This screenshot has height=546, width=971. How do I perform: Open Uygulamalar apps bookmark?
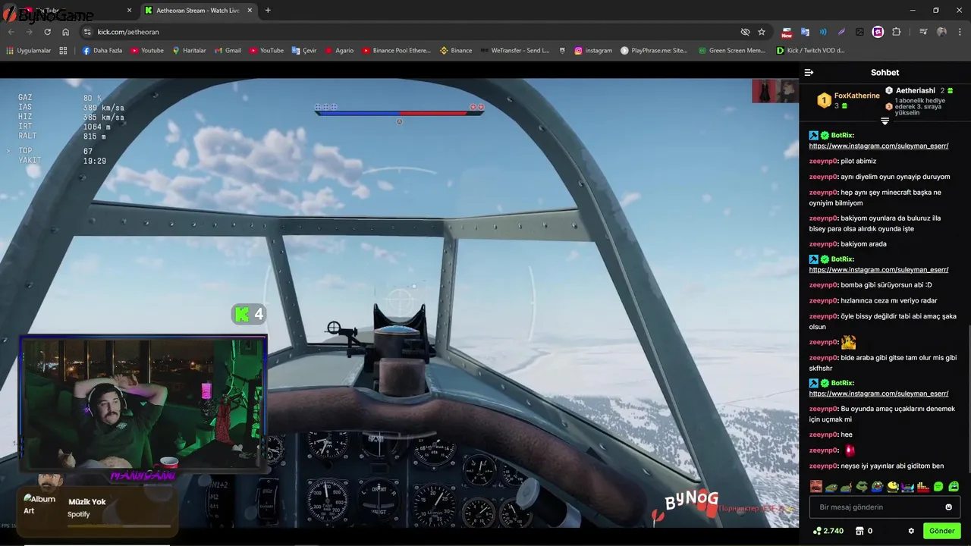[x=28, y=51]
